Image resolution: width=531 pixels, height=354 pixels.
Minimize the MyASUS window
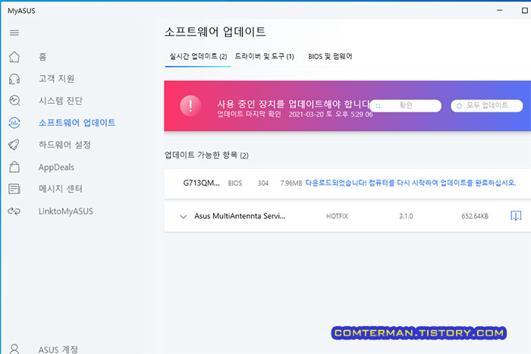click(499, 11)
